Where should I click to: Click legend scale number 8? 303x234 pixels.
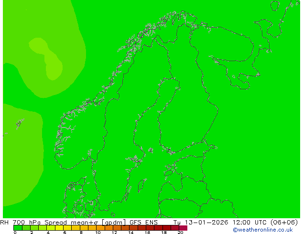coord(81,233)
